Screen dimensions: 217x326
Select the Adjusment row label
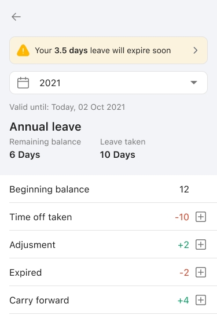[x=32, y=245]
